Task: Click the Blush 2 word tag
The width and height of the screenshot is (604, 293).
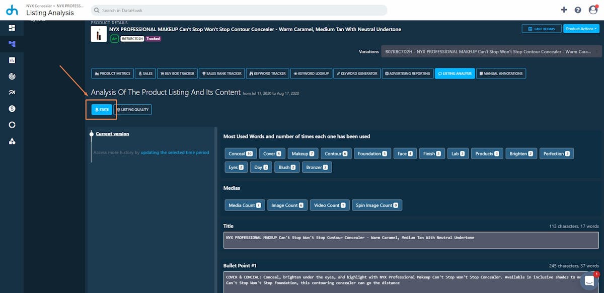Action: tap(287, 167)
